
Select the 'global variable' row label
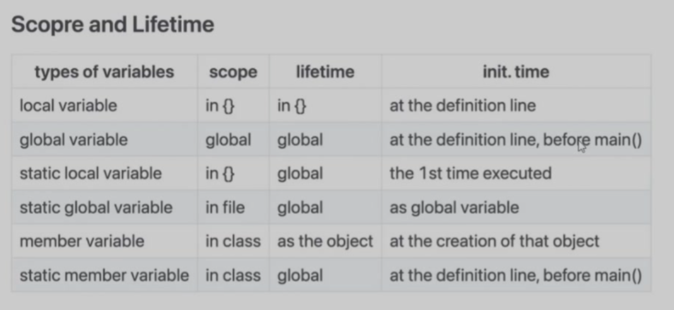coord(73,140)
